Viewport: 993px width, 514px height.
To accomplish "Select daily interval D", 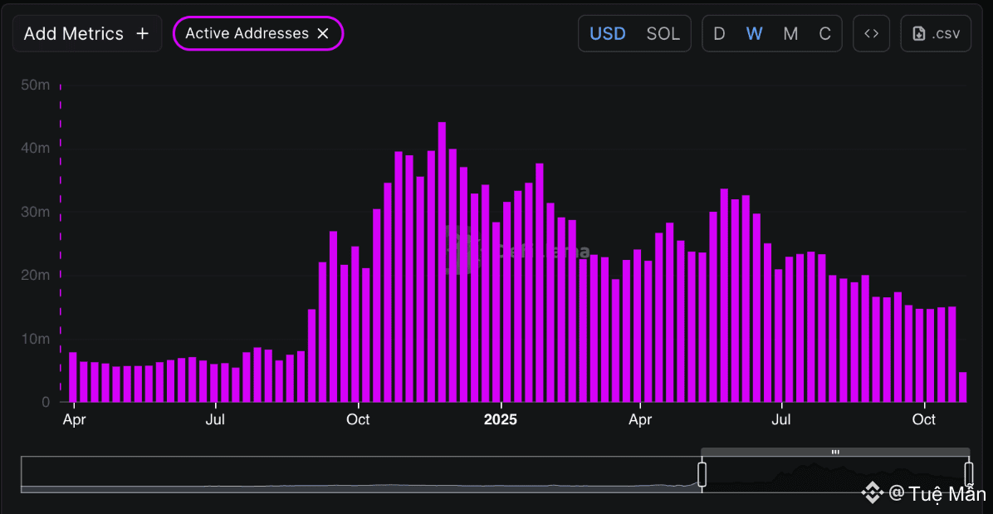I will pos(719,34).
